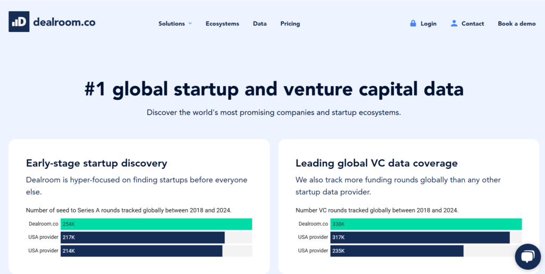This screenshot has height=274, width=545.
Task: Click the 217K USA provider bar
Action: (x=142, y=237)
